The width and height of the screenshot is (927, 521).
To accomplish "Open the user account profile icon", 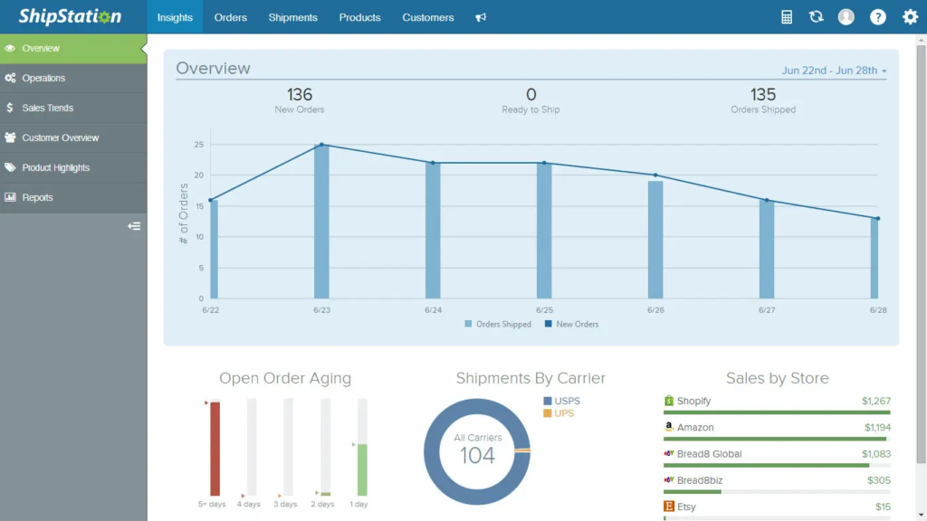I will (x=846, y=16).
